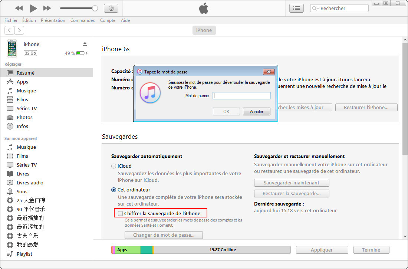Image resolution: width=408 pixels, height=269 pixels.
Task: Select Apps in the sidebar
Action: pos(22,82)
